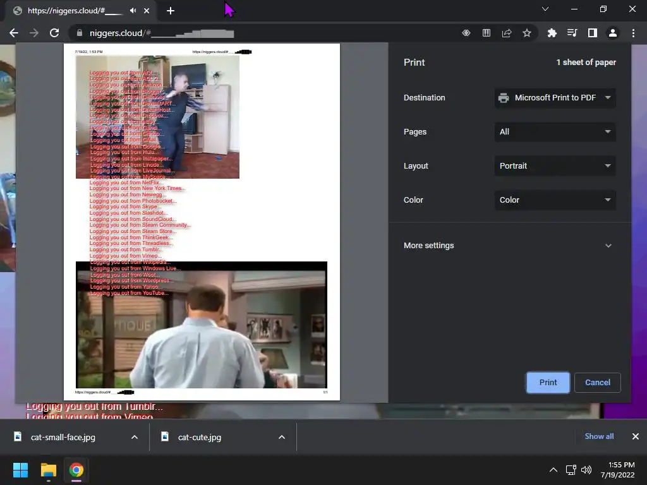
Task: Click the Print button
Action: click(x=548, y=382)
